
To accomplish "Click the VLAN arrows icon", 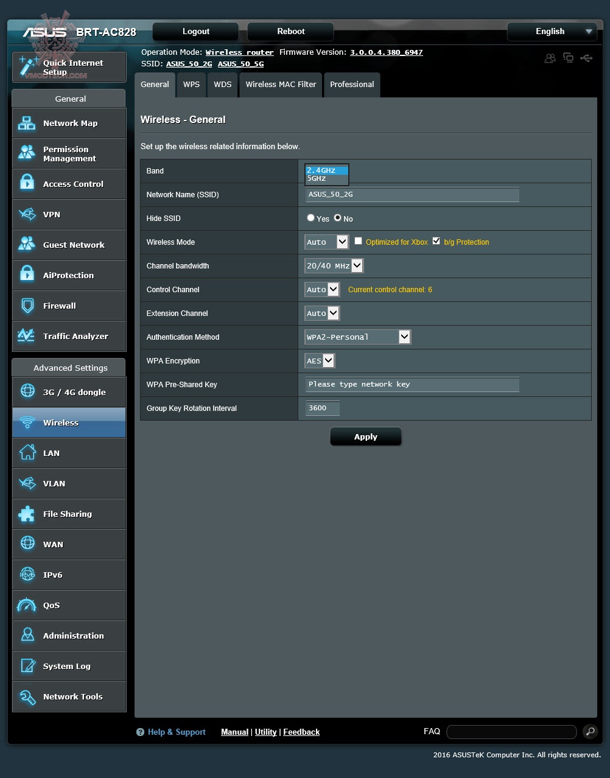I will (x=27, y=483).
